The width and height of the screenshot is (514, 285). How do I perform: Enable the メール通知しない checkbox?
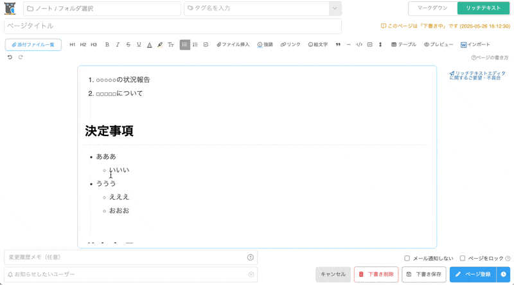pos(407,258)
